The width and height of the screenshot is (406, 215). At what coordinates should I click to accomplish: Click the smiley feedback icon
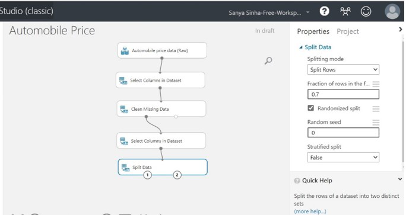[x=366, y=11]
